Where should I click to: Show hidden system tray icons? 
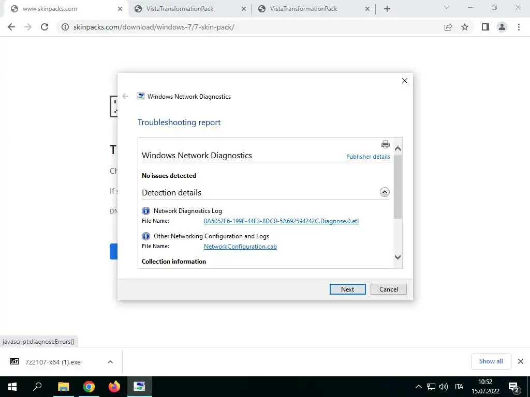click(418, 387)
